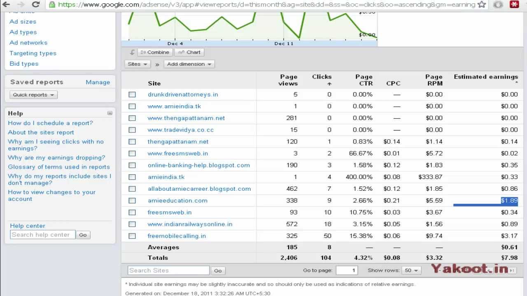Click the Manage link for saved reports
The width and height of the screenshot is (527, 296).
click(98, 82)
